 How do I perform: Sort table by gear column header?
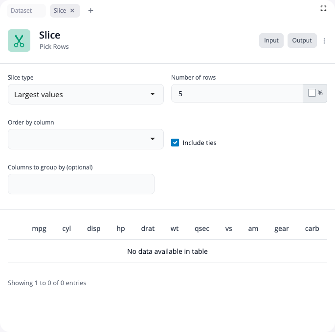[x=282, y=228]
